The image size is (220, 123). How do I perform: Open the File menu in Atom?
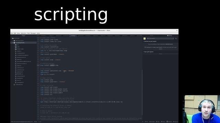(12, 33)
